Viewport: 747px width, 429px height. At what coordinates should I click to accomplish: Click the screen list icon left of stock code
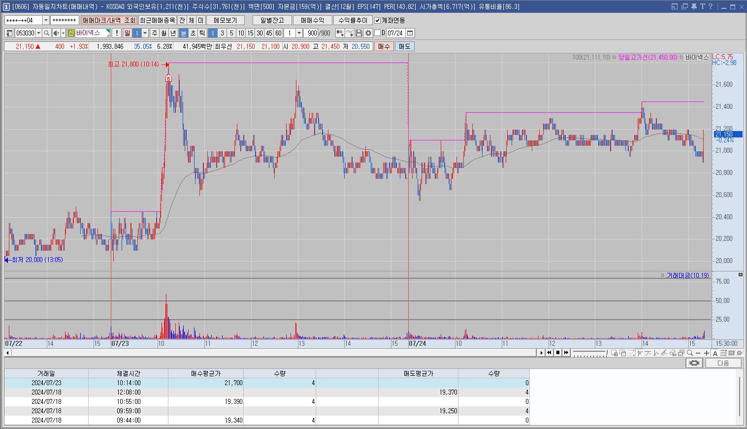[x=9, y=33]
